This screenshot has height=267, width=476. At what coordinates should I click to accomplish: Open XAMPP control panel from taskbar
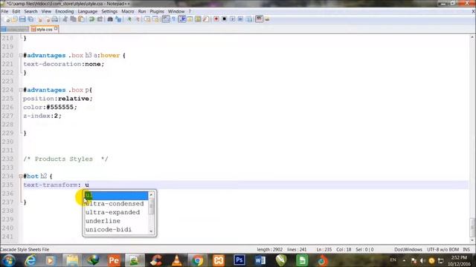tap(218, 260)
